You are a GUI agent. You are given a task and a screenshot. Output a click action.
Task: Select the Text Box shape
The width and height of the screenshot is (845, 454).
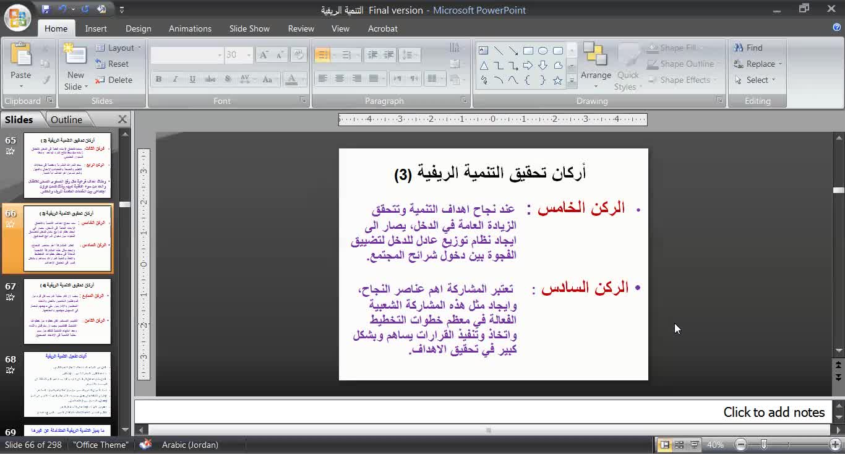pyautogui.click(x=484, y=51)
